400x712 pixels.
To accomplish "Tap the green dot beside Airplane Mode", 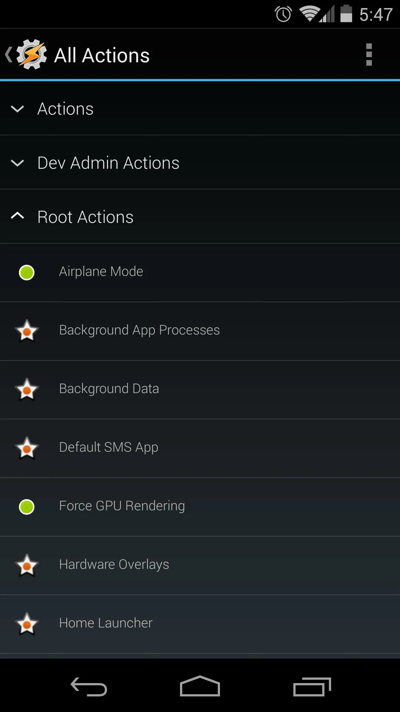I will pos(27,273).
